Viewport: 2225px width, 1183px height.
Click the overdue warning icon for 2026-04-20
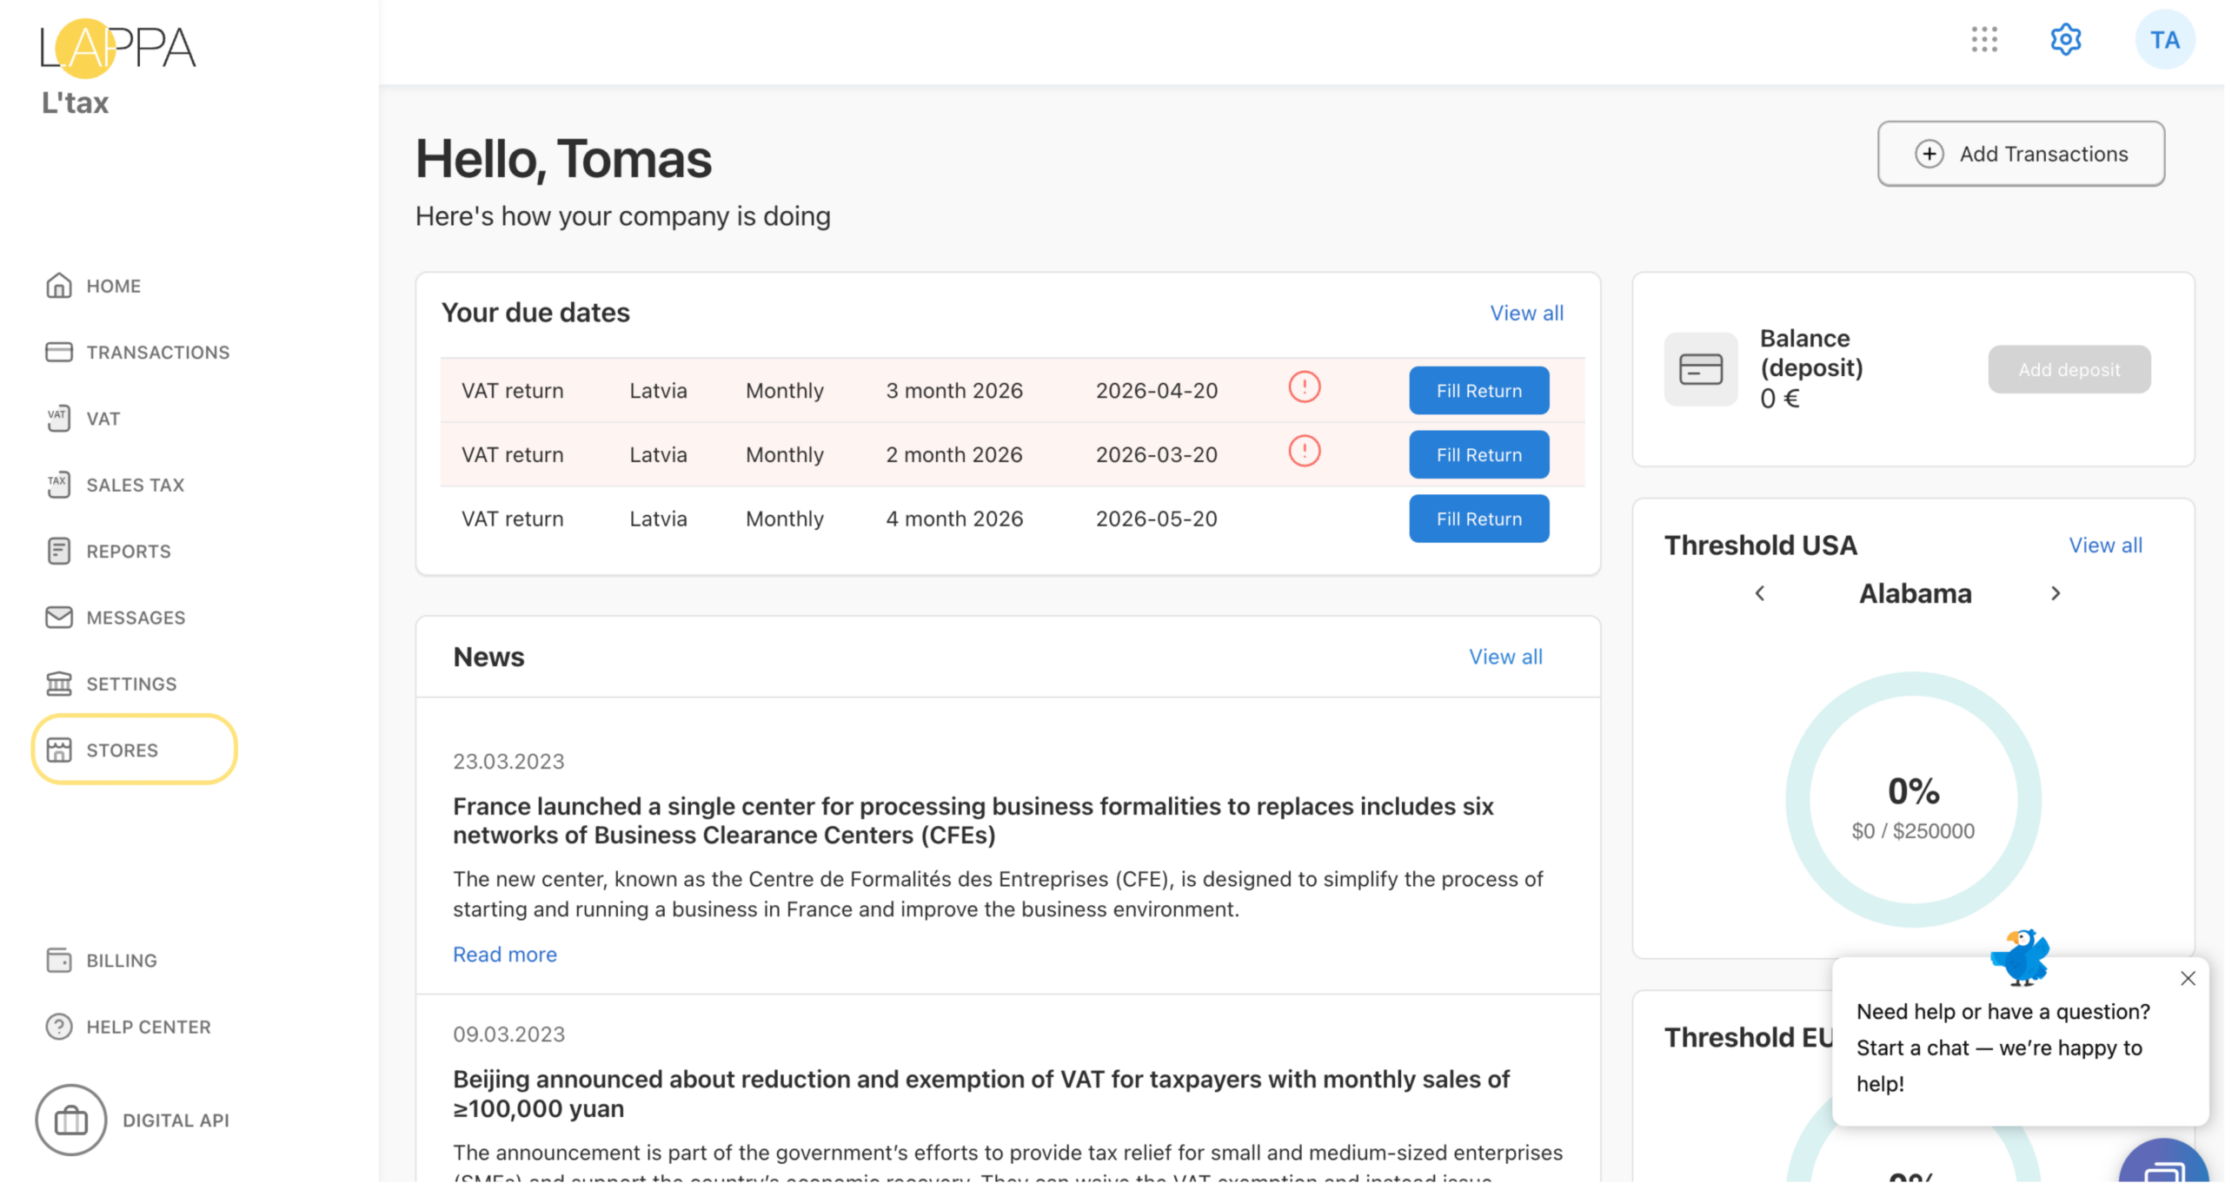point(1304,387)
